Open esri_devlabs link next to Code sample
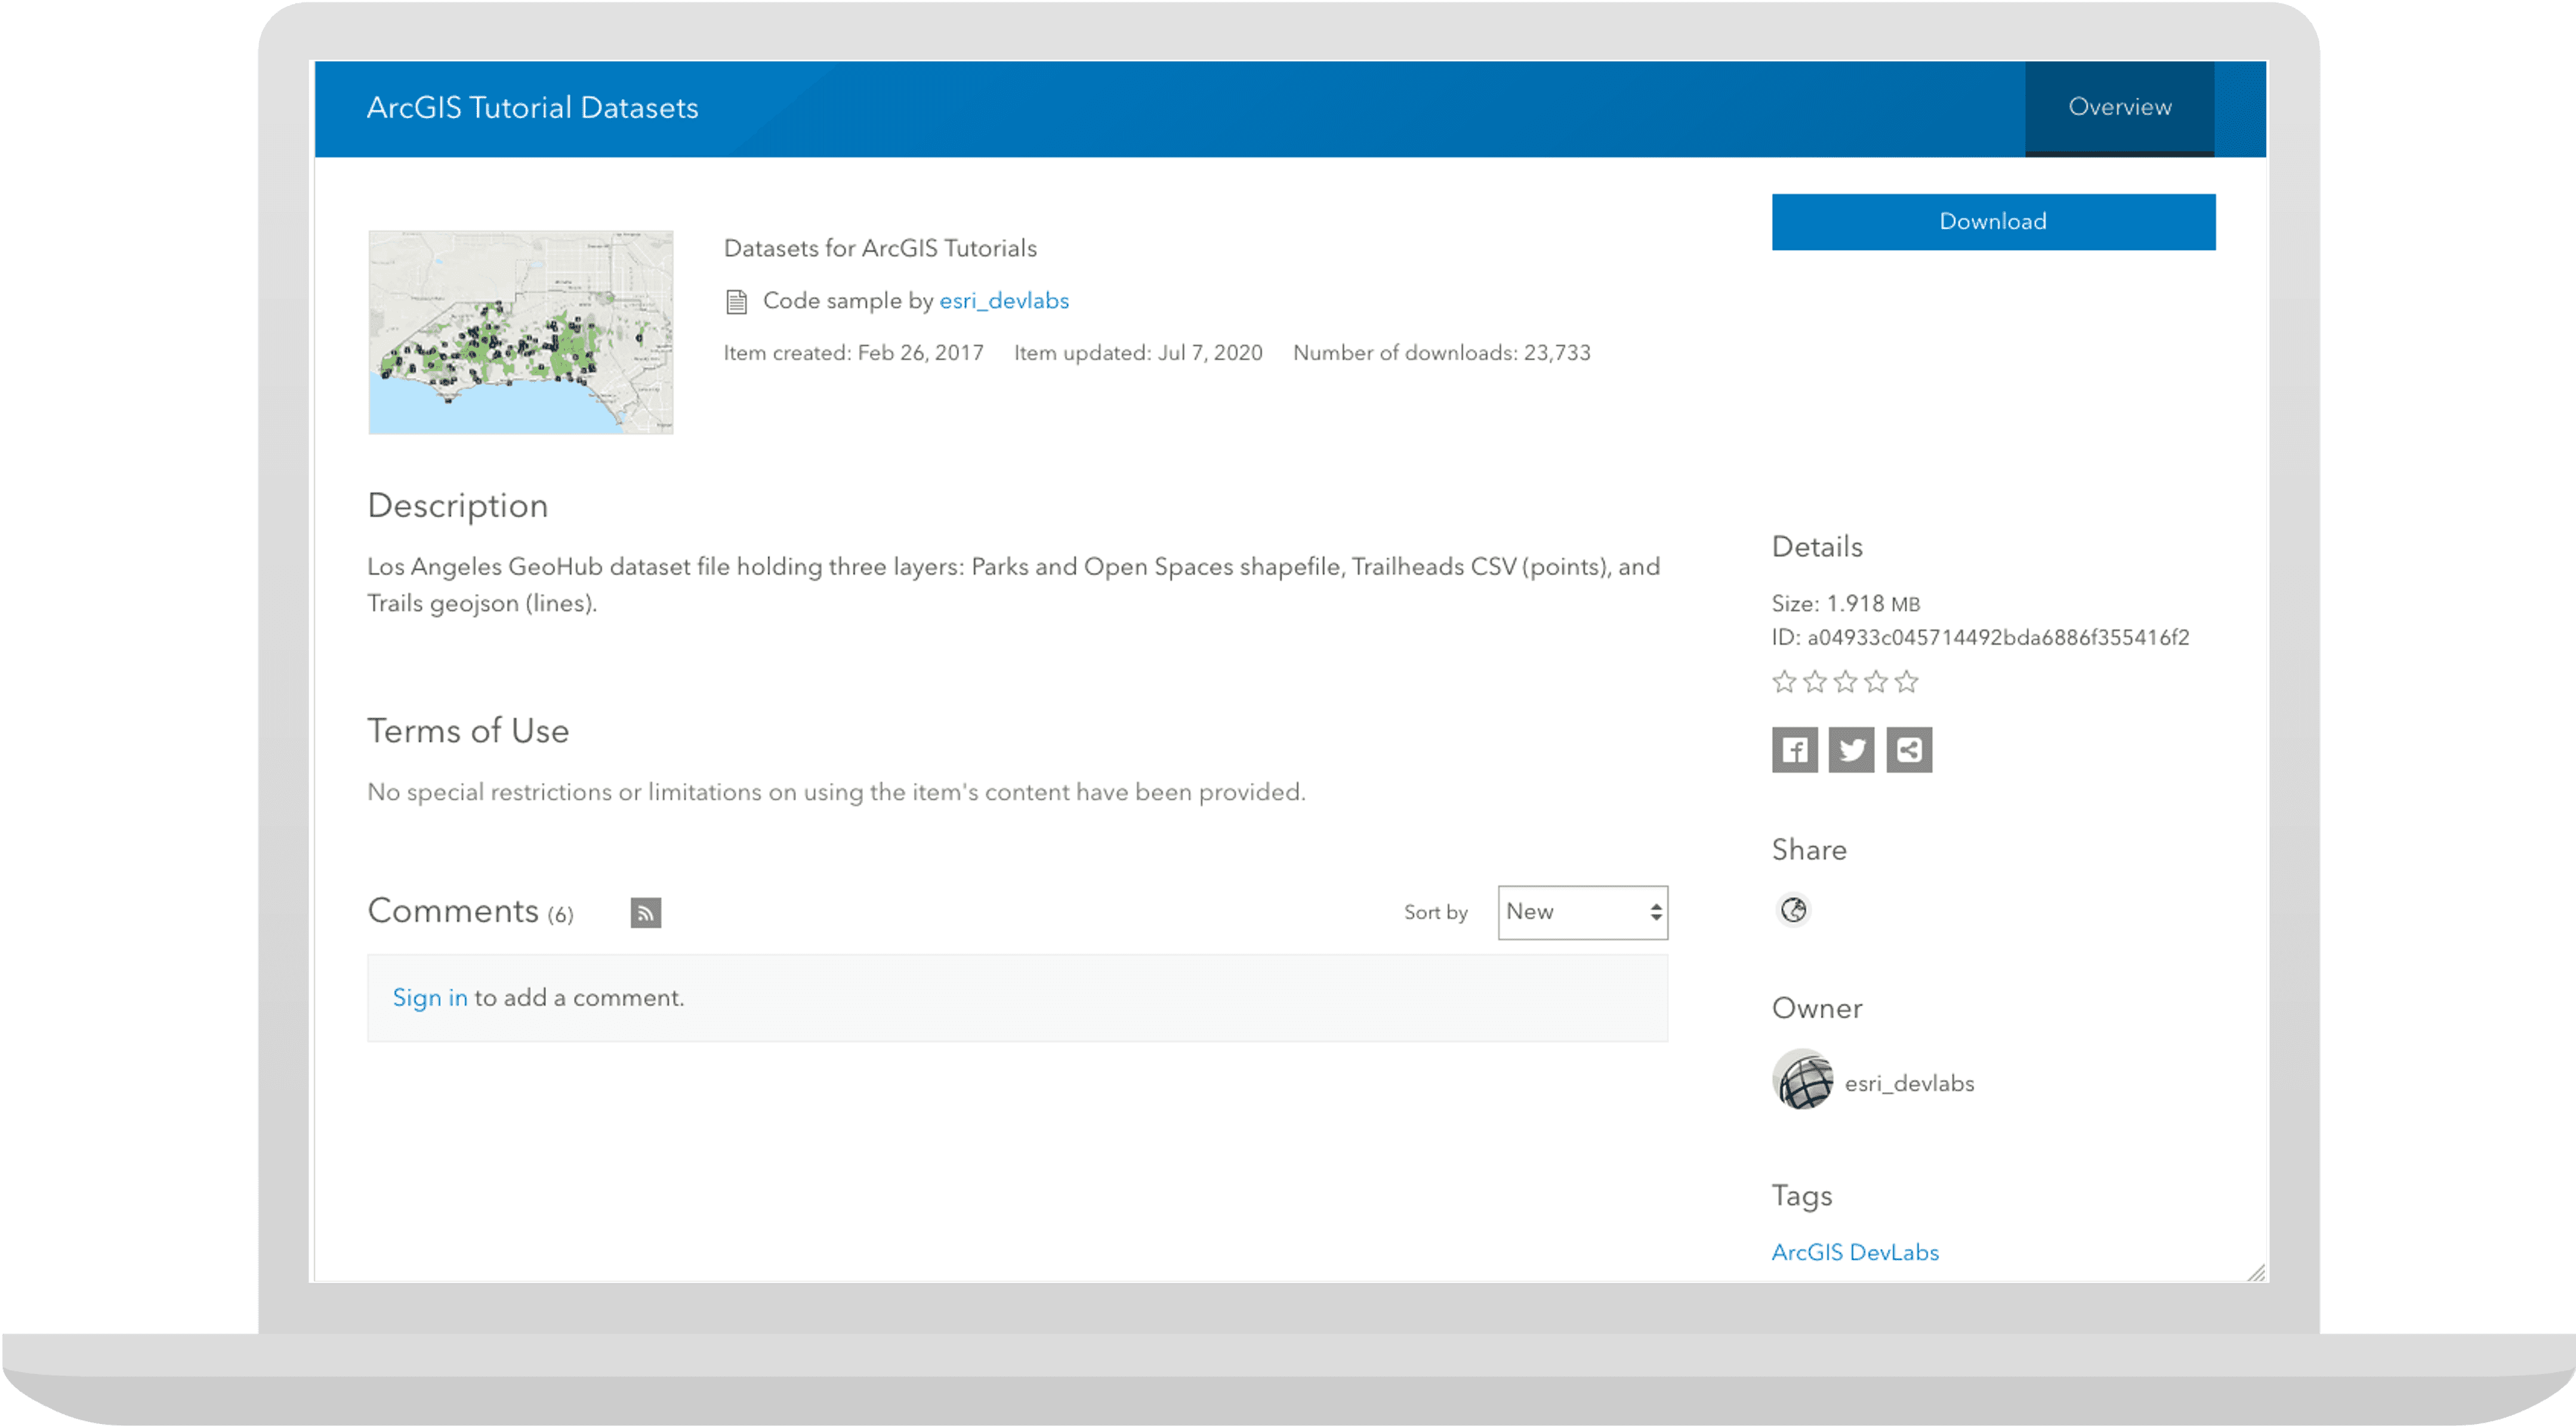Screen dimensions: 2576x1427 (1003, 301)
